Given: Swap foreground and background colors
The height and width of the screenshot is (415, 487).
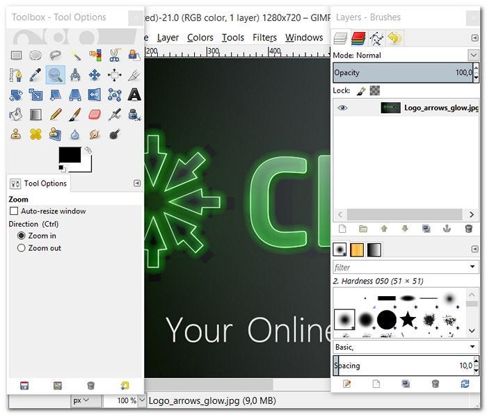Looking at the screenshot, I should pos(88,150).
